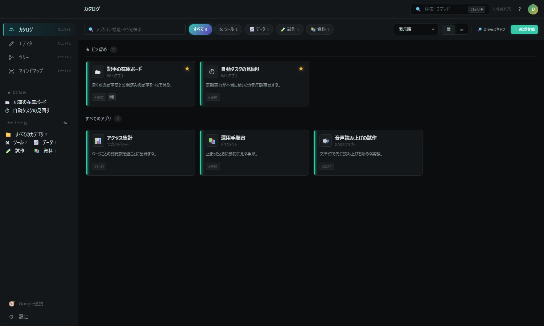Start a Driveスキャン
This screenshot has height=326, width=544.
click(x=491, y=29)
